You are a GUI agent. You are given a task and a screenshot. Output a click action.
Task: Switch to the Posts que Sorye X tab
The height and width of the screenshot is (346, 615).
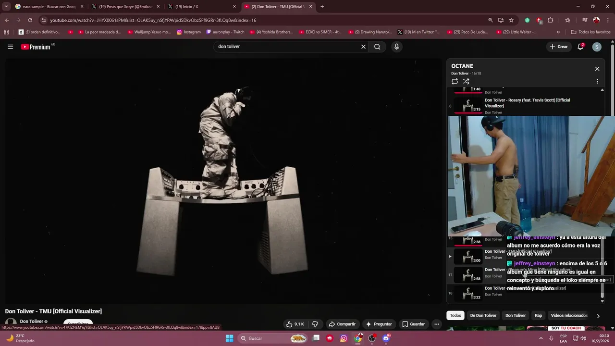coord(125,7)
